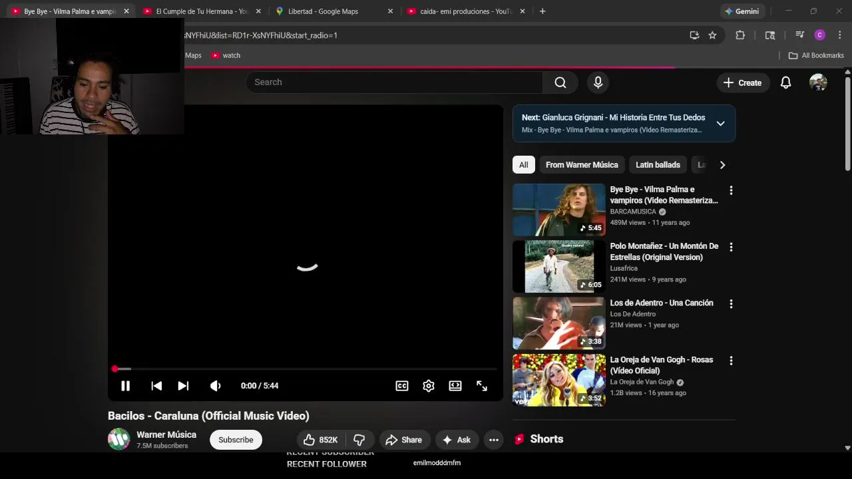The image size is (852, 479).
Task: Start voice search with microphone
Action: [598, 82]
